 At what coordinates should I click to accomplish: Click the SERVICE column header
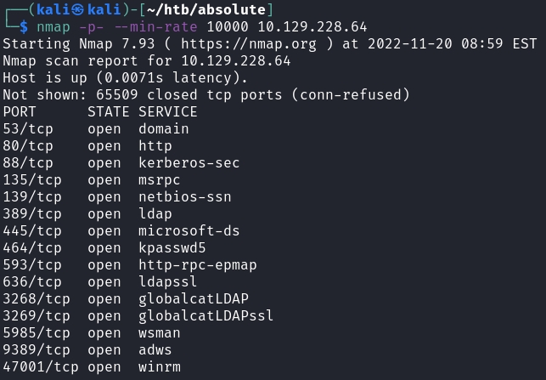click(167, 111)
